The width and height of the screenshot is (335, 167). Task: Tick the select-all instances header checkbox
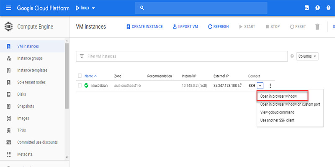[80, 76]
